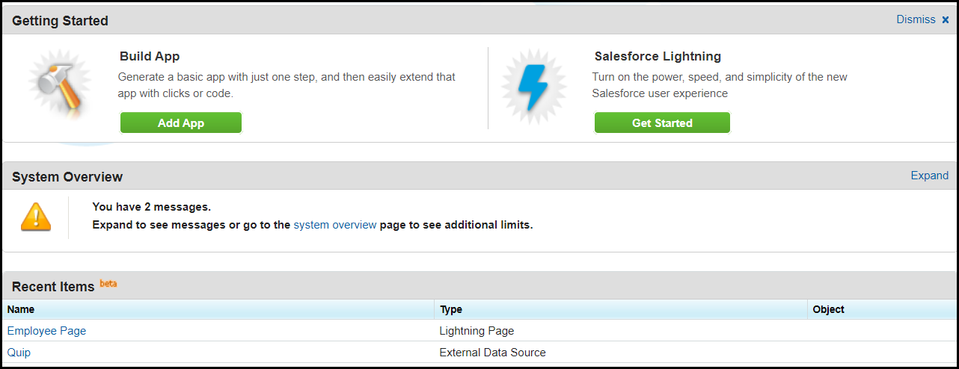The height and width of the screenshot is (369, 959).
Task: Open the Quip recent item
Action: [19, 353]
